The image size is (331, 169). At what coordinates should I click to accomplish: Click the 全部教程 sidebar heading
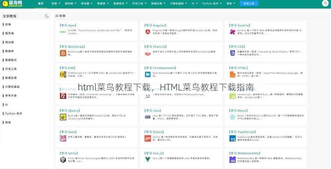(x=9, y=16)
